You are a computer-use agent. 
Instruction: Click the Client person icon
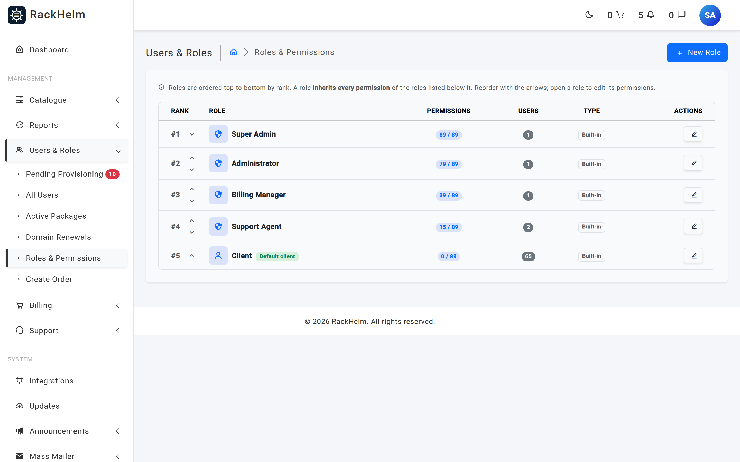click(x=218, y=256)
